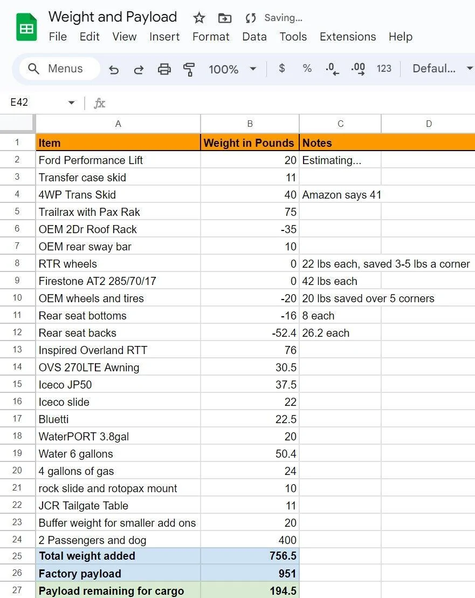Select the Iceco JP50 cell

pyautogui.click(x=118, y=385)
